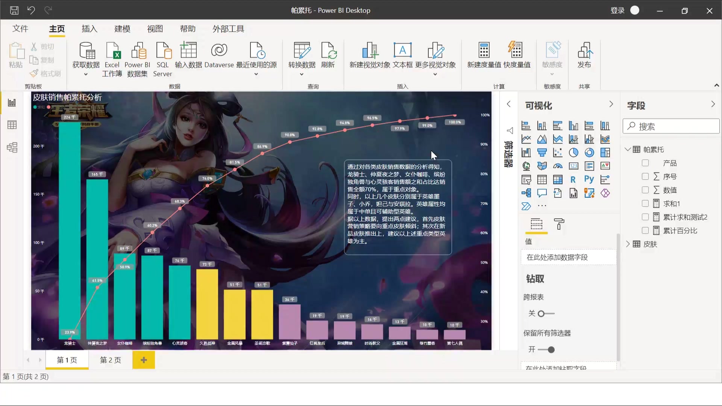Collapse the 字段 pane chevron
The height and width of the screenshot is (406, 722).
713,104
